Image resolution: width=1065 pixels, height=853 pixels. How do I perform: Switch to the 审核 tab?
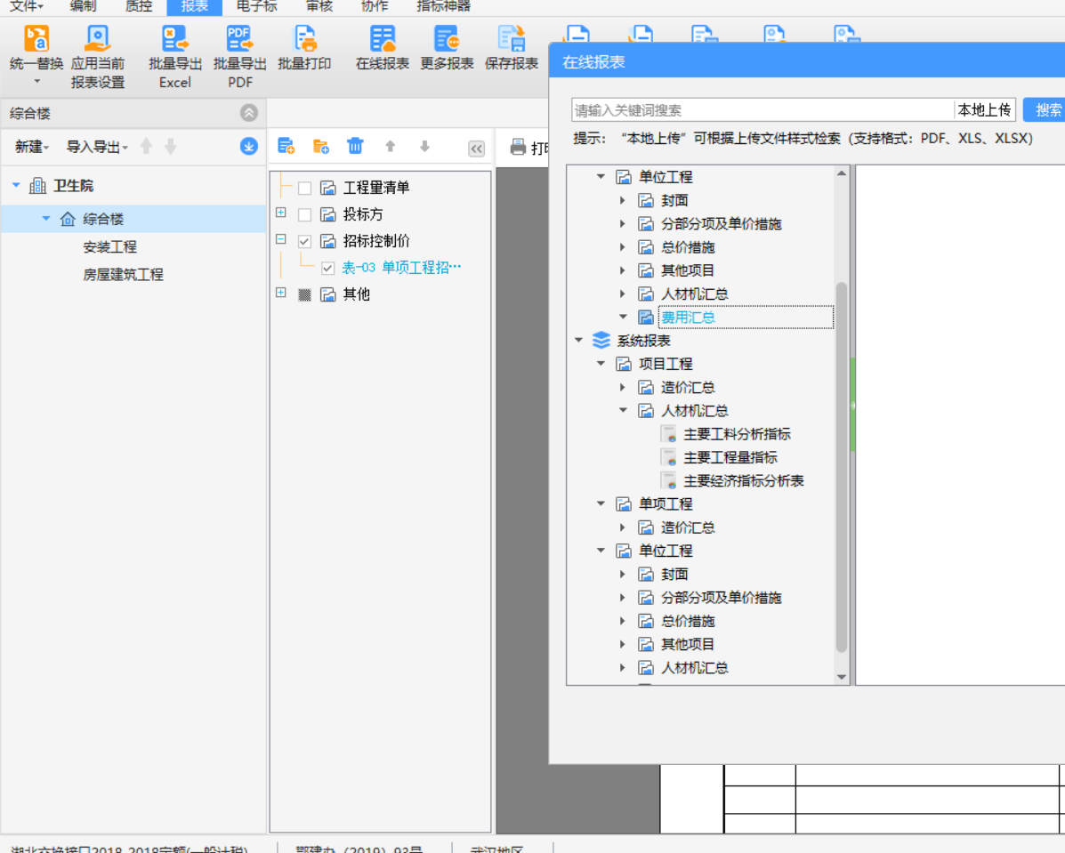pyautogui.click(x=319, y=6)
